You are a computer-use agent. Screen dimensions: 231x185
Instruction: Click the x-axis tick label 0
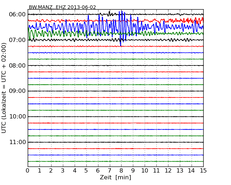(x=28, y=171)
